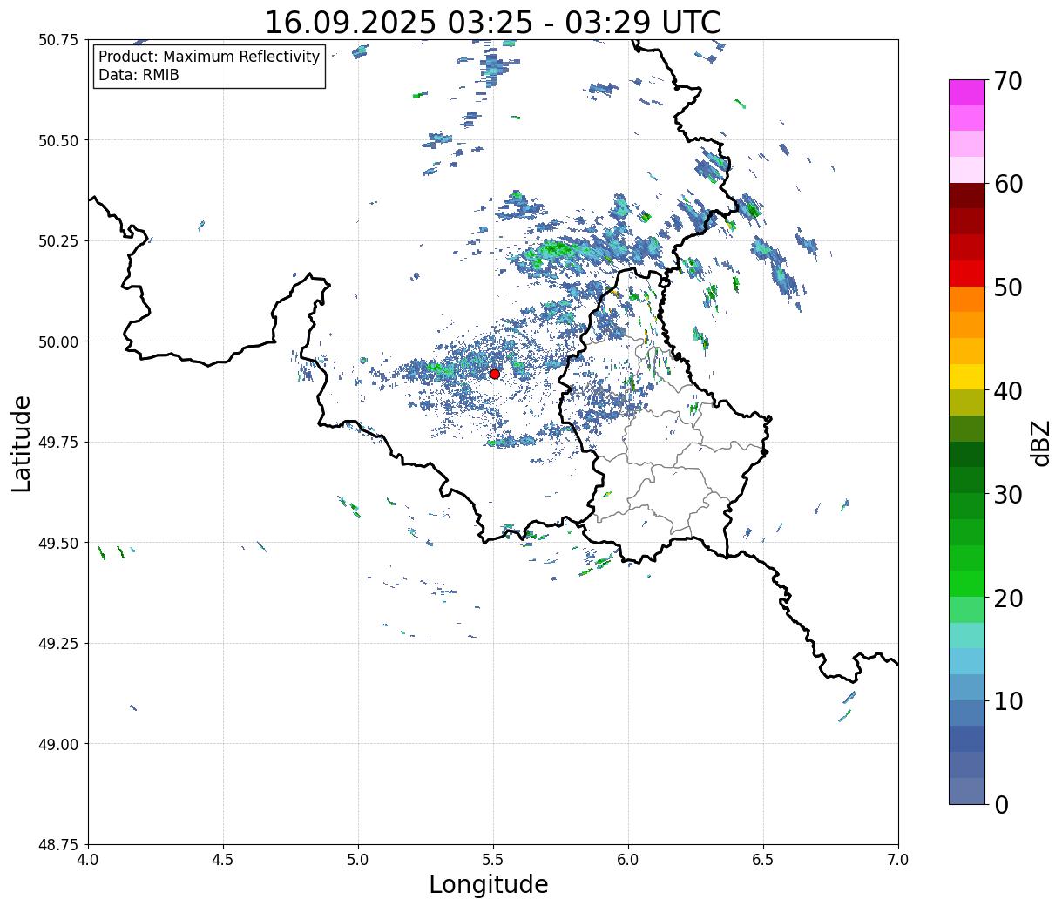Click the 49.25 latitude tick label
Image resolution: width=1062 pixels, height=906 pixels.
59,644
